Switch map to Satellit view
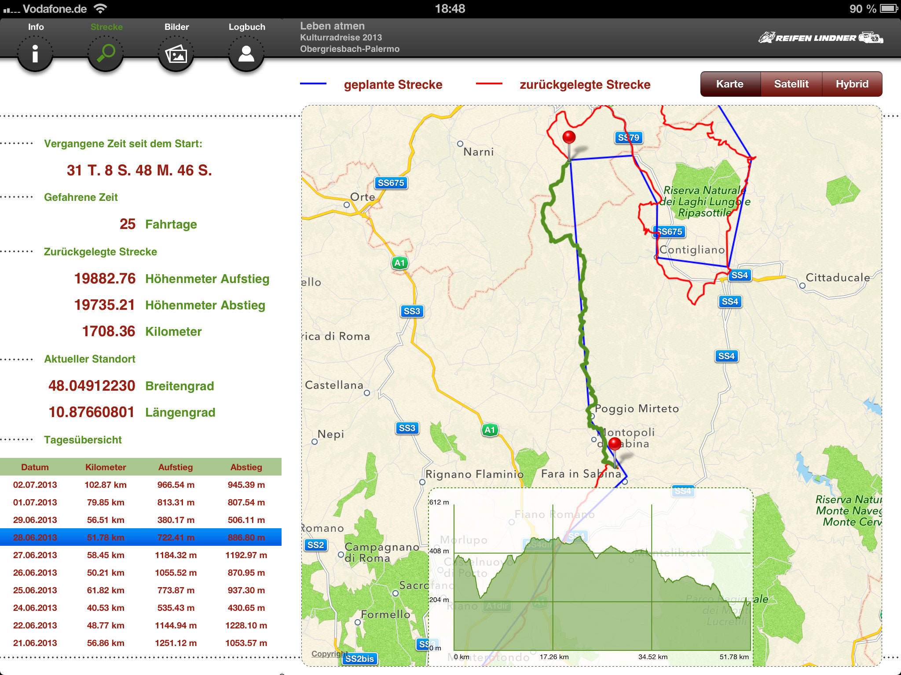 click(x=791, y=84)
